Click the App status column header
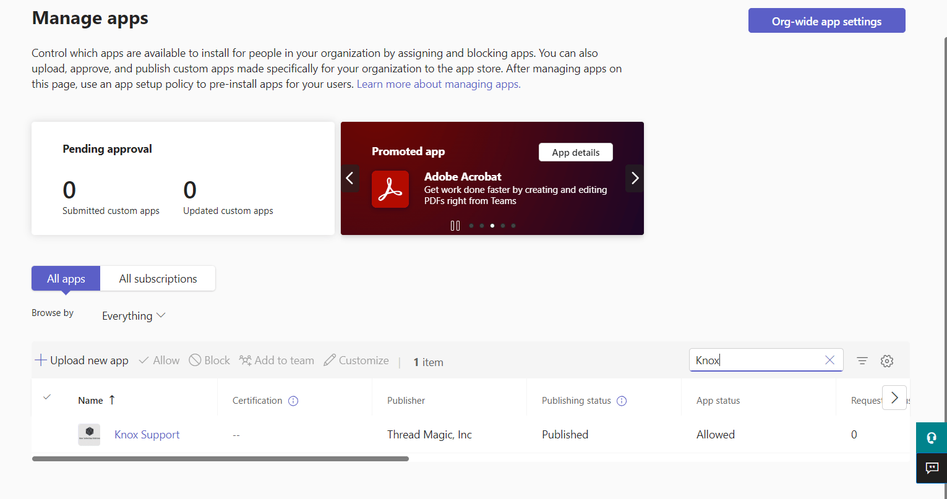The image size is (947, 499). click(x=718, y=401)
